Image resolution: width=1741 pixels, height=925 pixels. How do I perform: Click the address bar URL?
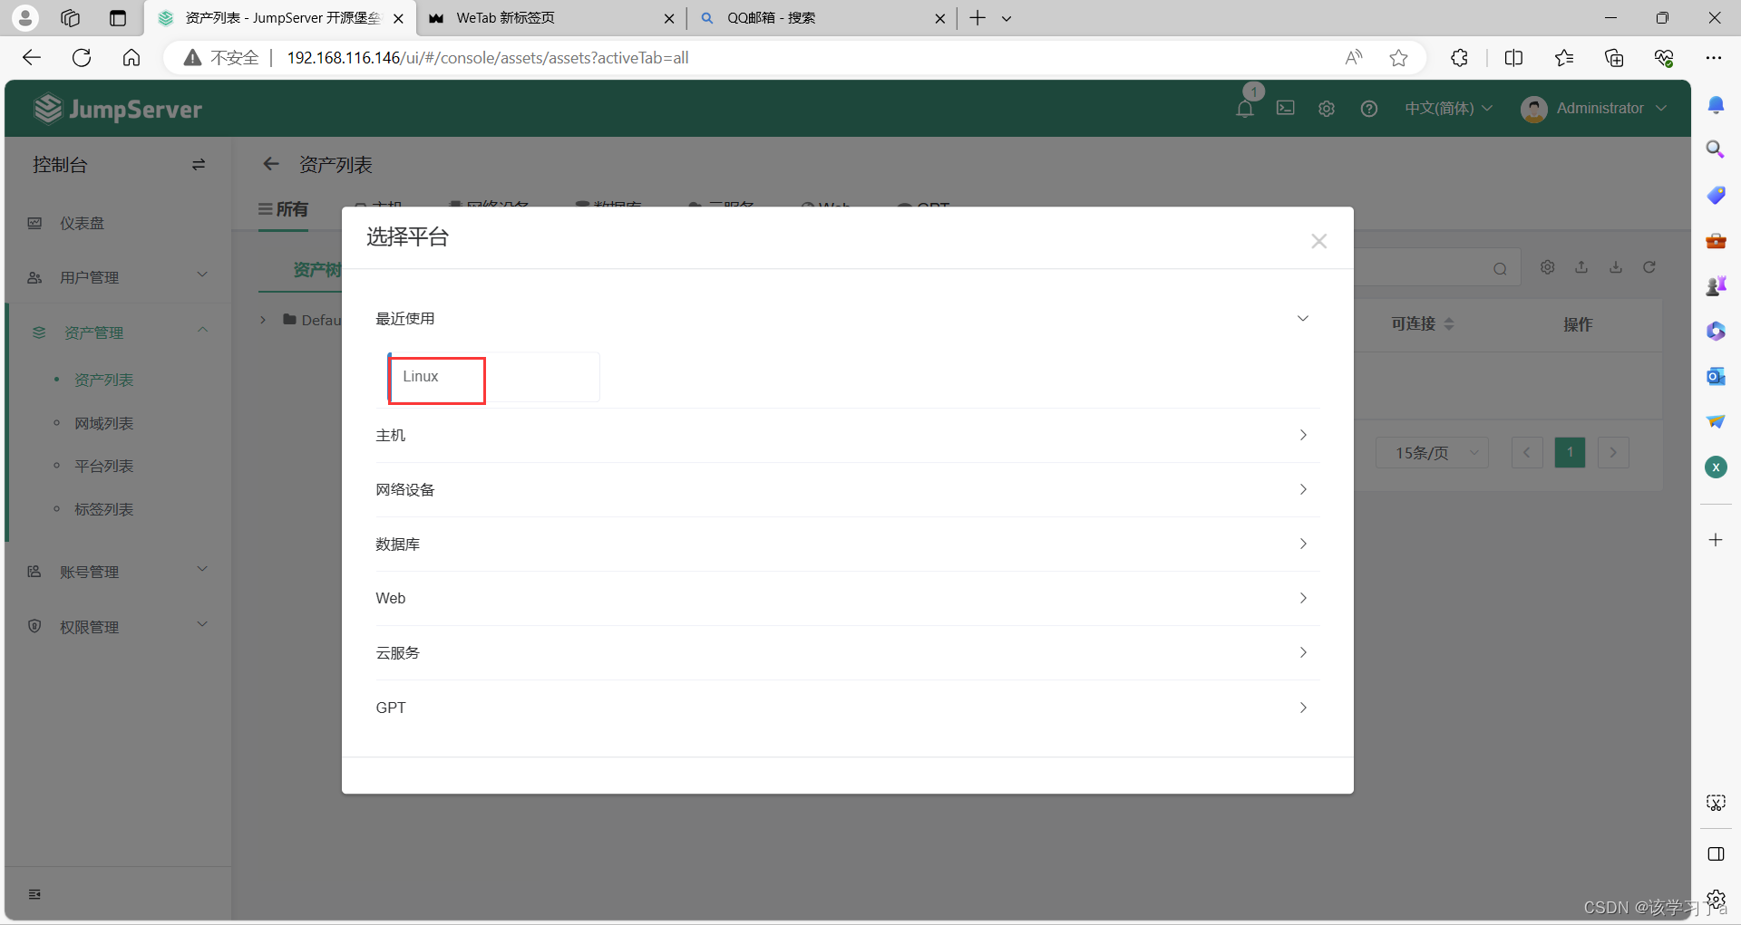488,58
